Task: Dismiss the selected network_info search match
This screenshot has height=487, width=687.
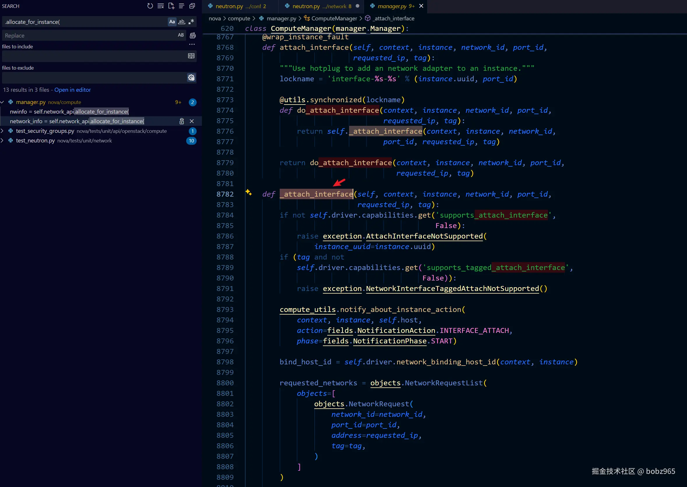Action: pyautogui.click(x=192, y=121)
